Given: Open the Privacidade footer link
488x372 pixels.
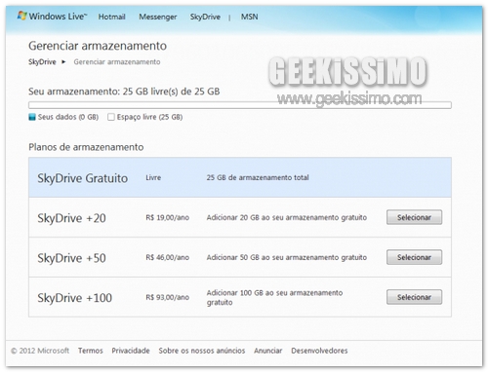Looking at the screenshot, I should coord(131,351).
